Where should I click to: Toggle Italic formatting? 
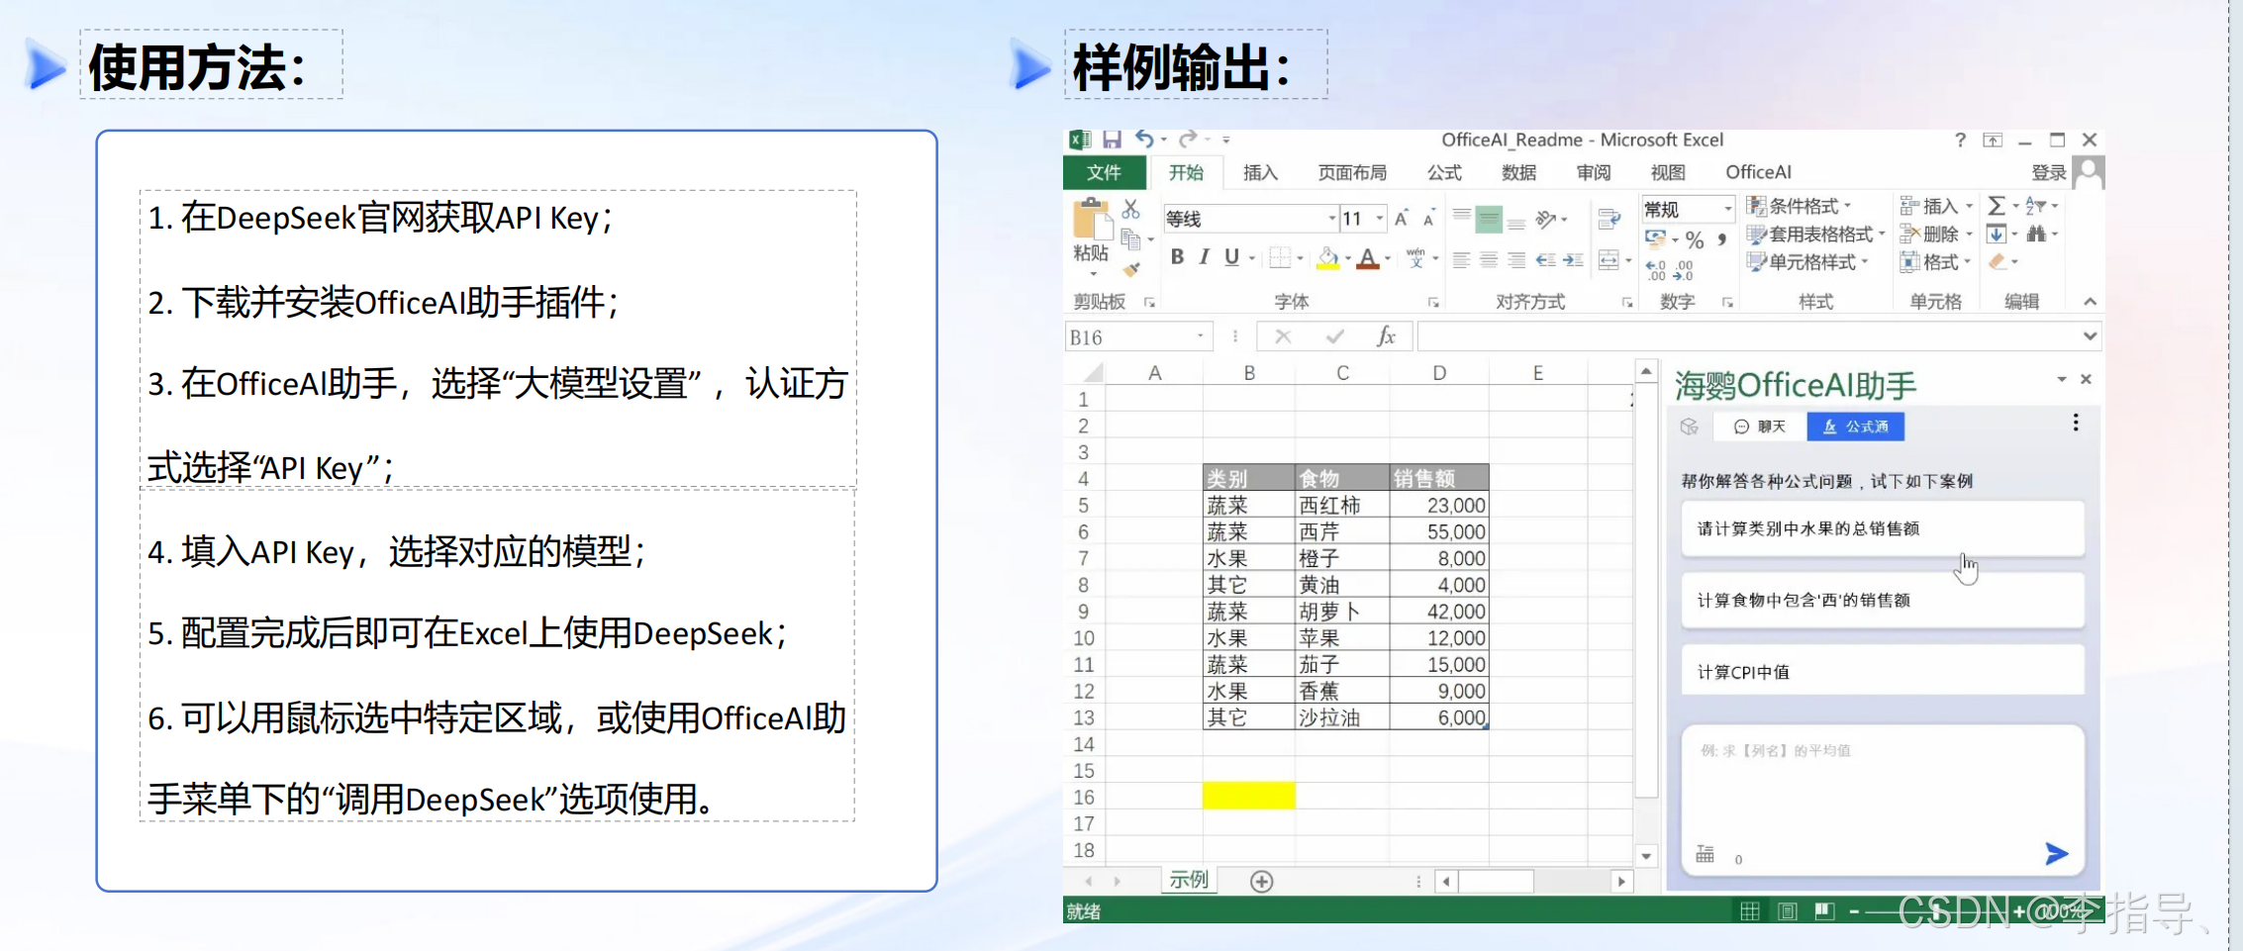coord(1204,257)
